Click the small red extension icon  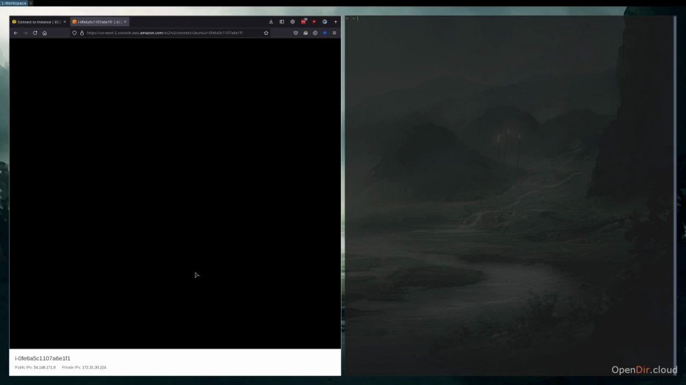pos(314,22)
